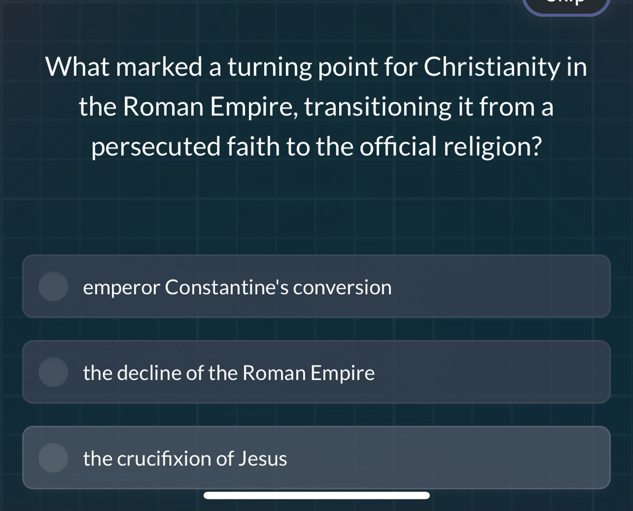Choose "the crucifixion of Jesus" answer option
Viewport: 633px width, 511px height.
point(316,458)
